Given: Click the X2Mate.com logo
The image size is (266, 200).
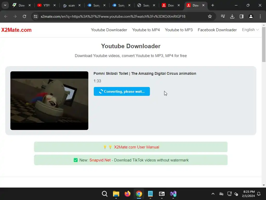Looking at the screenshot, I should (x=16, y=30).
